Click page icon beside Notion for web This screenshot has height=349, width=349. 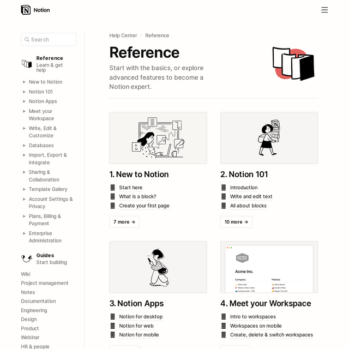coord(113,326)
